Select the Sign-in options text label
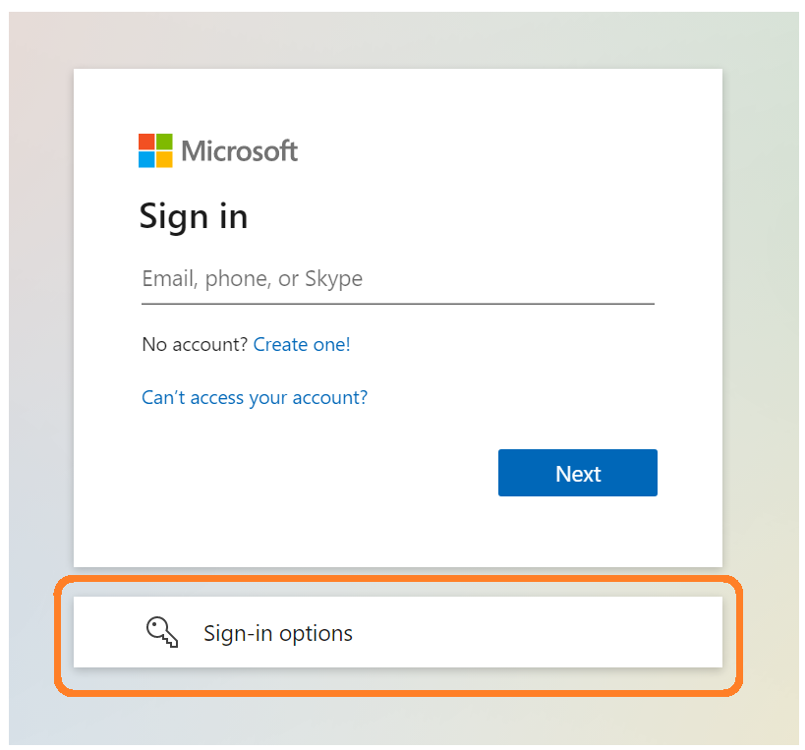The image size is (805, 750). tap(277, 633)
